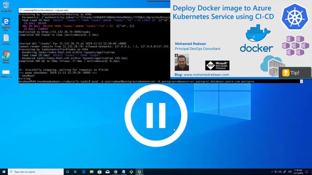Click the 'Started GET "/tasks"' terminal line
This screenshot has width=312, height=175.
point(73,44)
